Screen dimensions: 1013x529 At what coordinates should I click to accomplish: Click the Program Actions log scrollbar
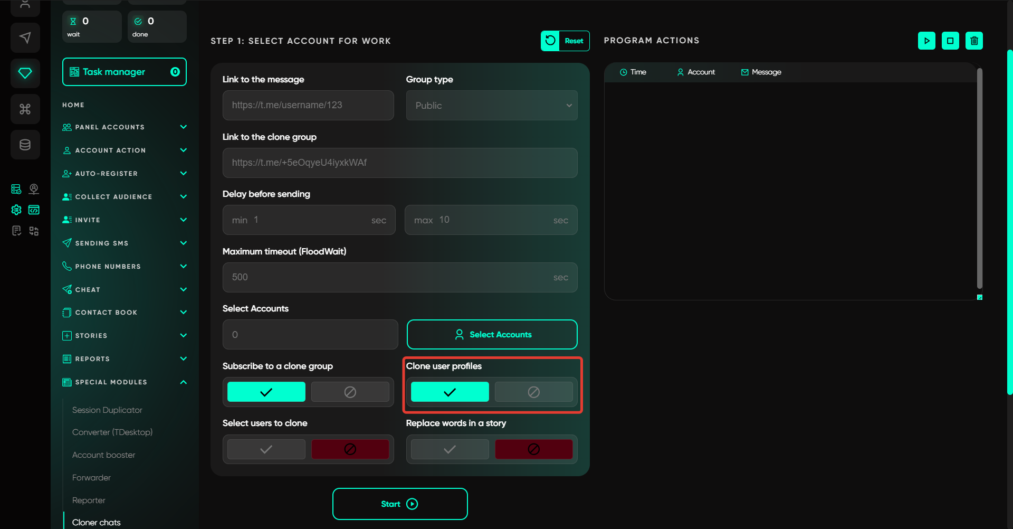pos(979,180)
